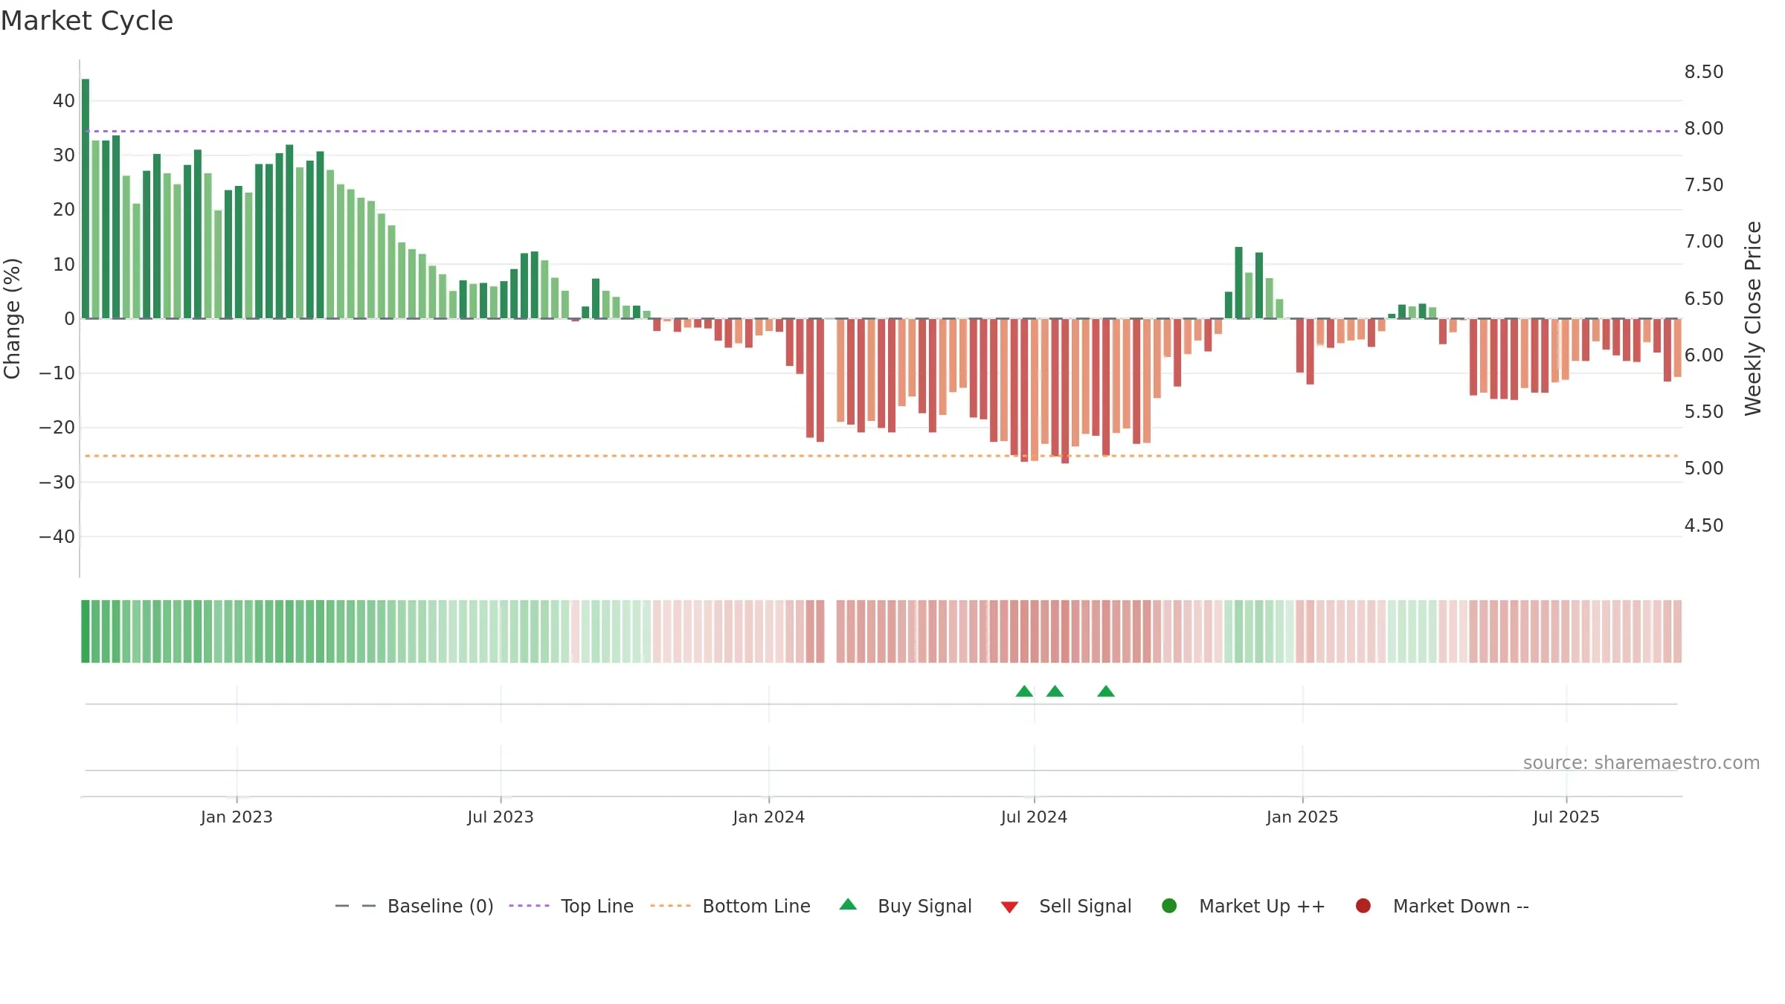Click the second buy signal marker after Jul 2024
The width and height of the screenshot is (1785, 1004).
[x=1055, y=692]
